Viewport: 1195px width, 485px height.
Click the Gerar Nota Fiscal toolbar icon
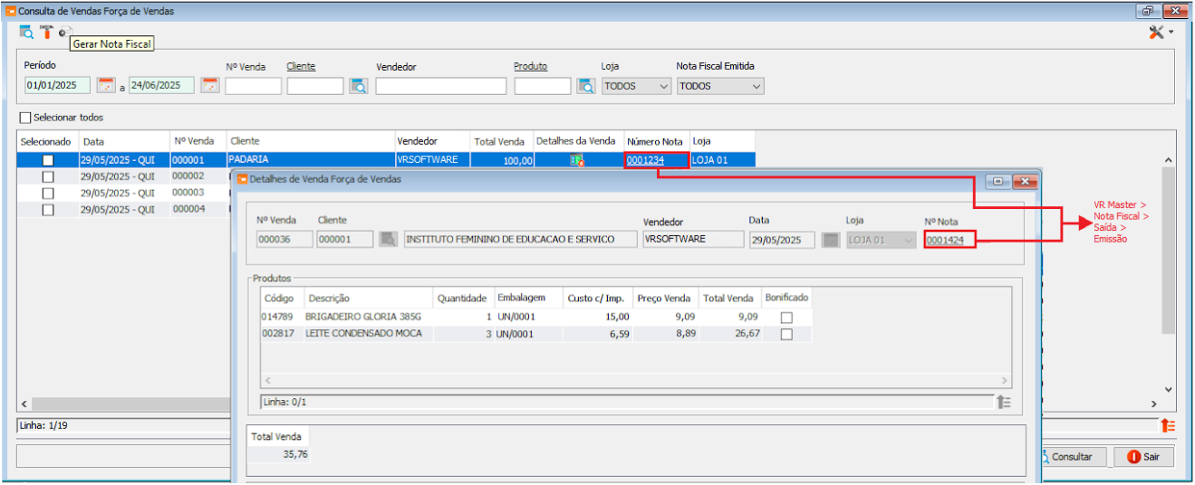coord(64,32)
